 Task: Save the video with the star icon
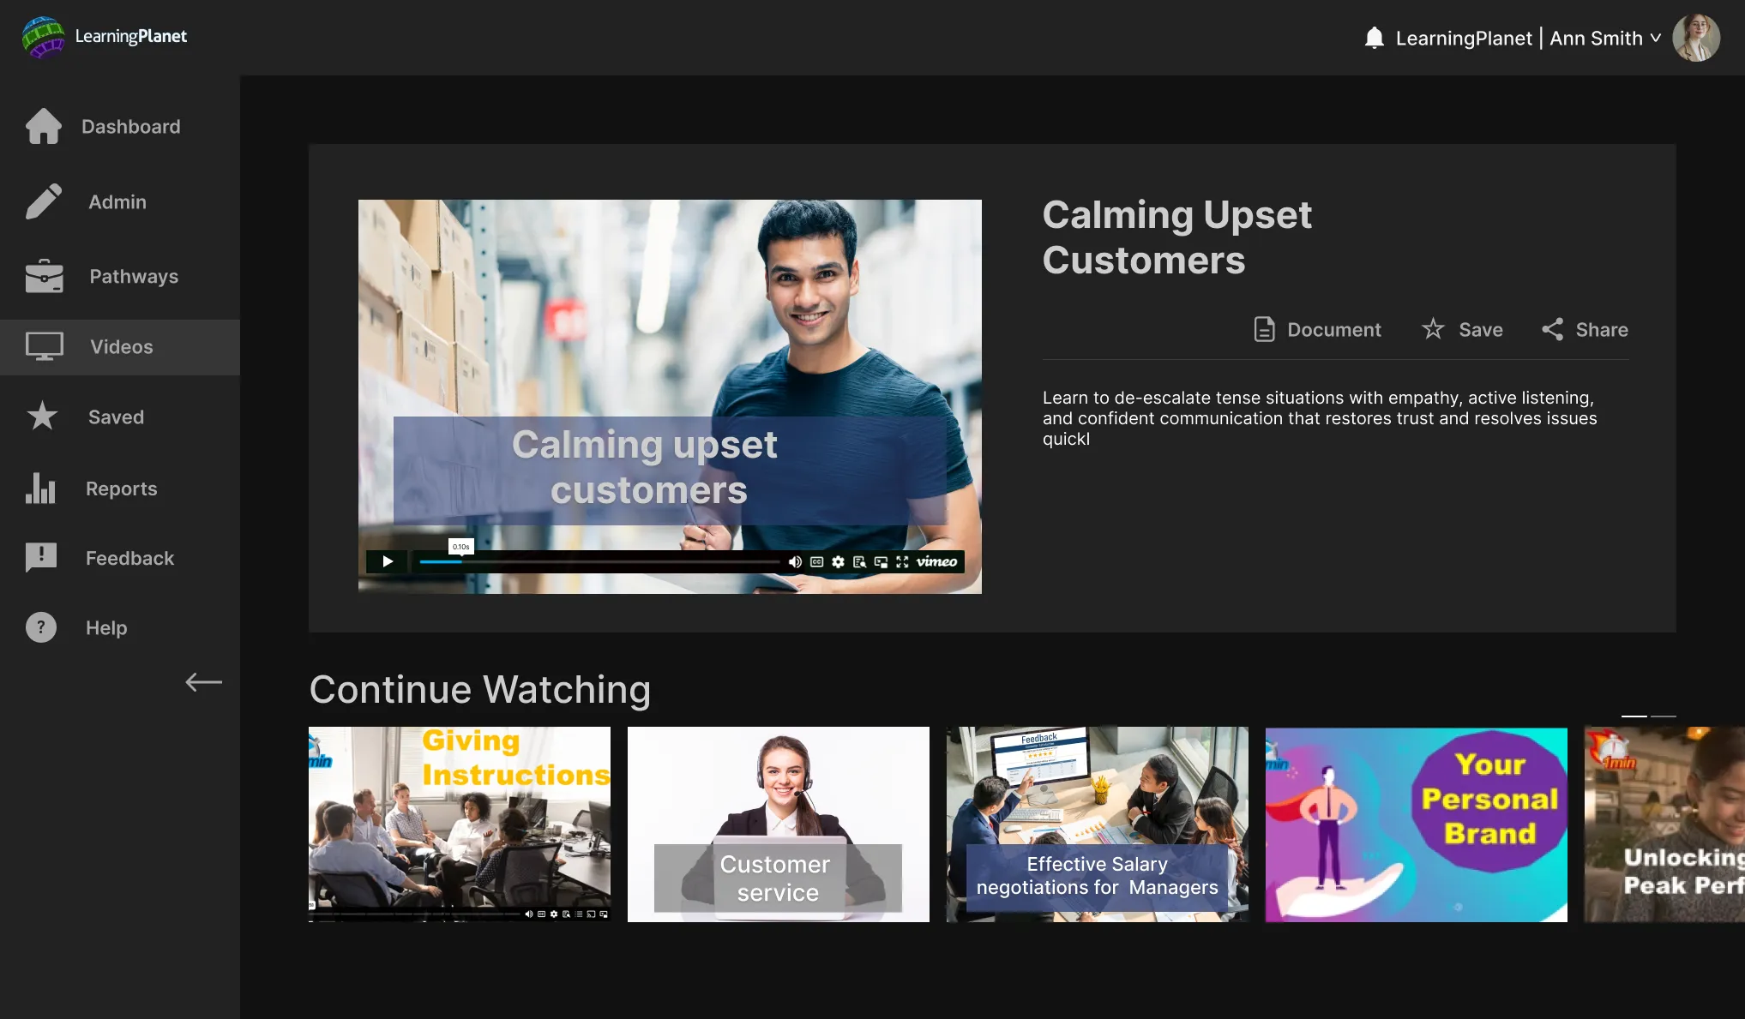1462,330
